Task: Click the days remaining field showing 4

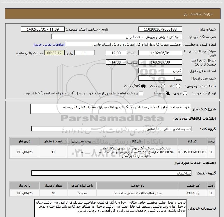Action: [x=85, y=53]
